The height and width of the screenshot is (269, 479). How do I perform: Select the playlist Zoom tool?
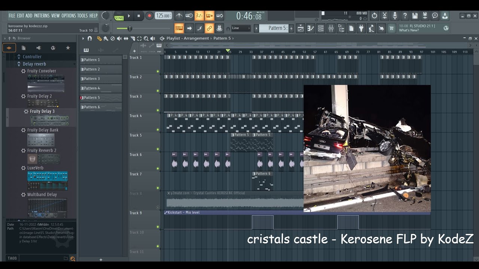[x=146, y=38]
